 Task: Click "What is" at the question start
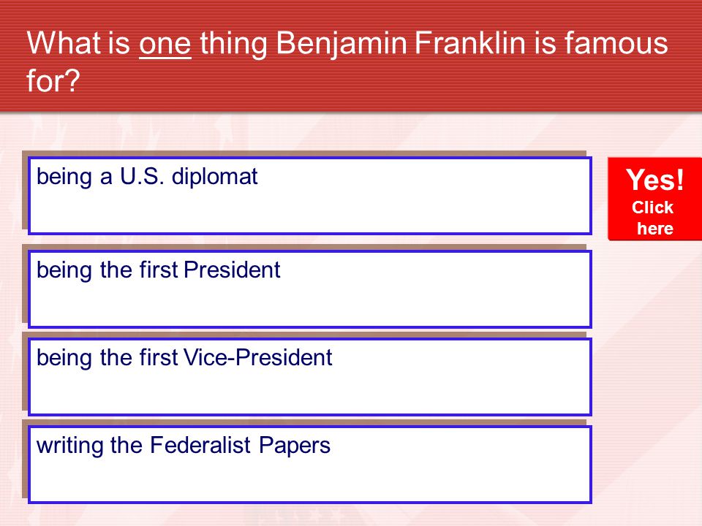(x=78, y=43)
